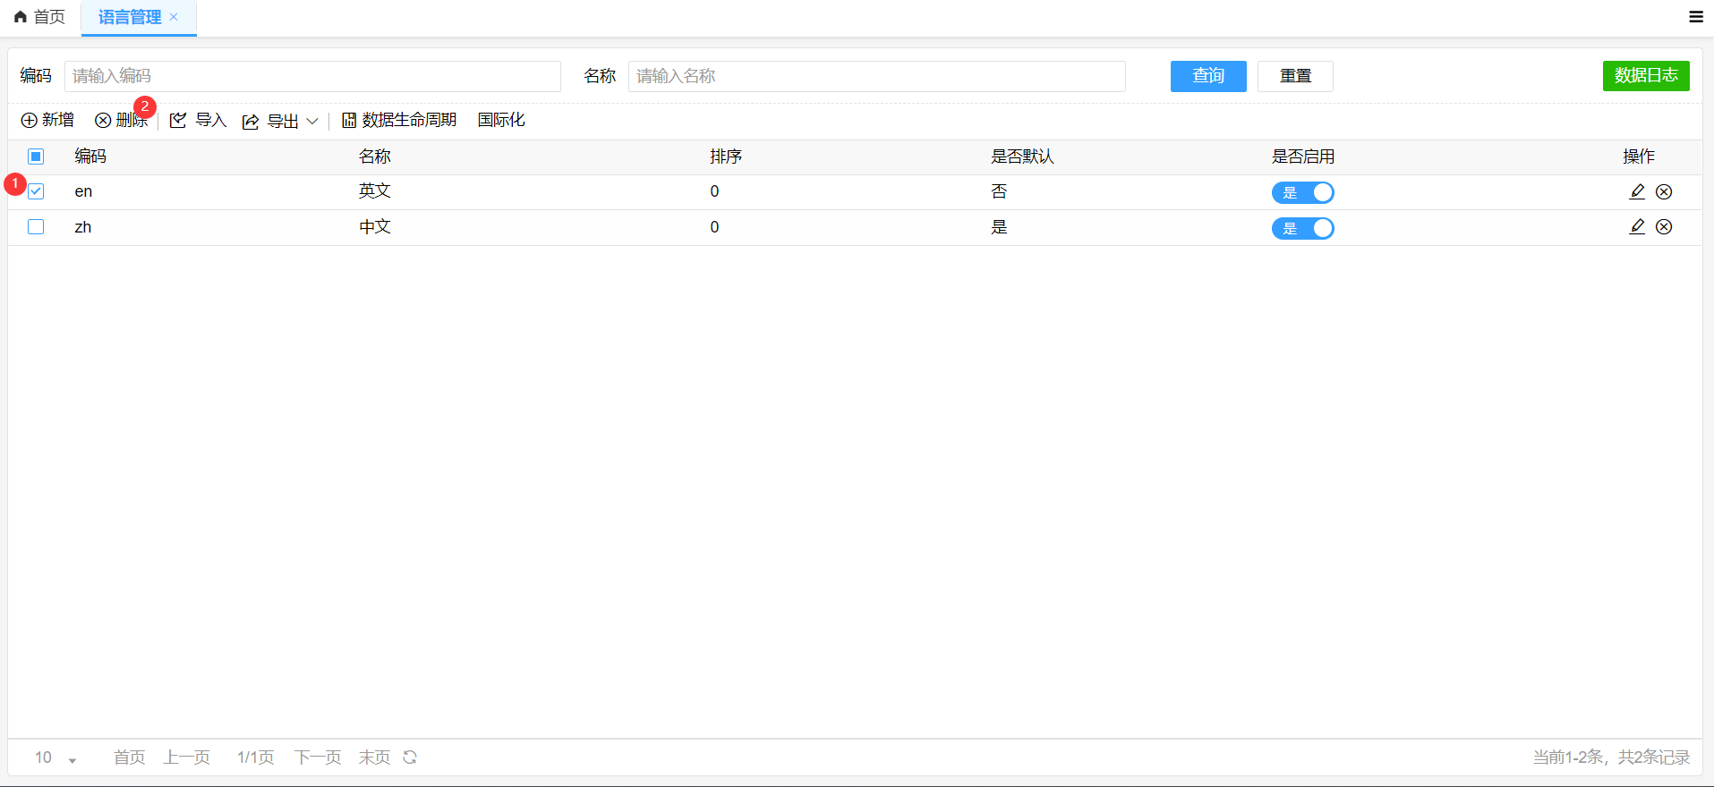Viewport: 1714px width, 787px height.
Task: Click the 导入 import icon
Action: click(178, 121)
